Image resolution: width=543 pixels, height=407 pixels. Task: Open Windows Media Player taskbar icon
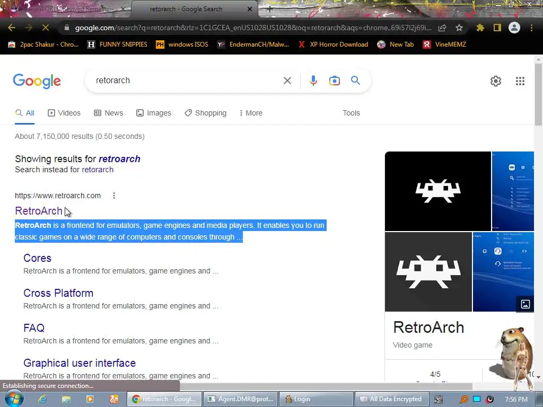tap(90, 399)
